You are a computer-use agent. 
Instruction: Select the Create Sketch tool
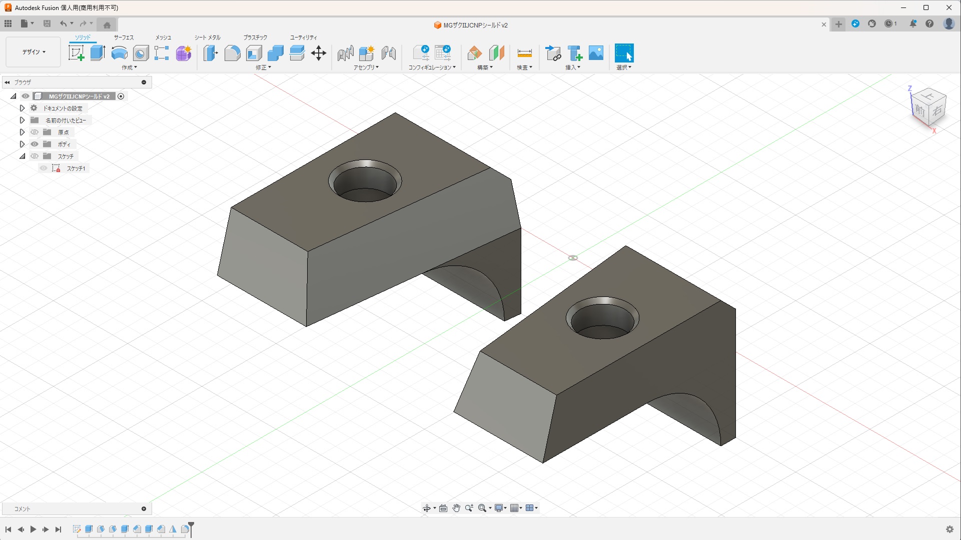76,53
